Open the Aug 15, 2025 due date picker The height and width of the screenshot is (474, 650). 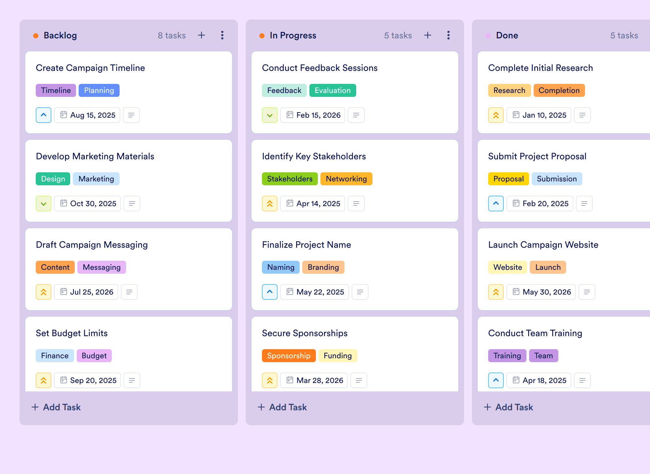[87, 115]
